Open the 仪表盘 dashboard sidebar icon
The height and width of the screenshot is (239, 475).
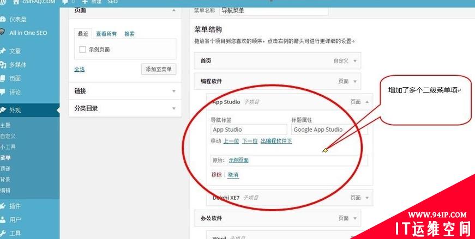(3, 19)
